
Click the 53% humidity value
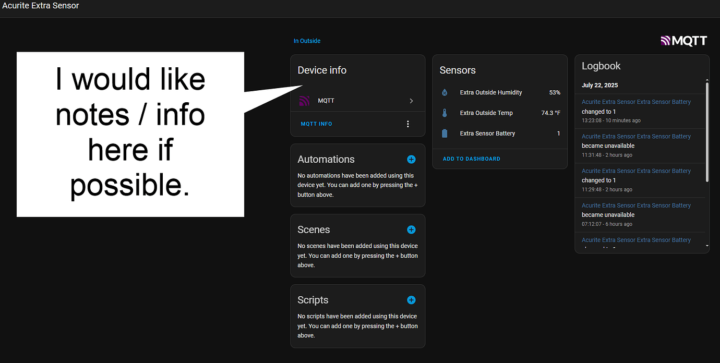(x=556, y=92)
